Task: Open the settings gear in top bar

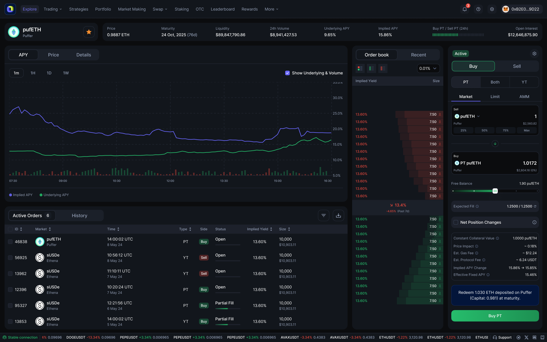Action: coord(492,9)
